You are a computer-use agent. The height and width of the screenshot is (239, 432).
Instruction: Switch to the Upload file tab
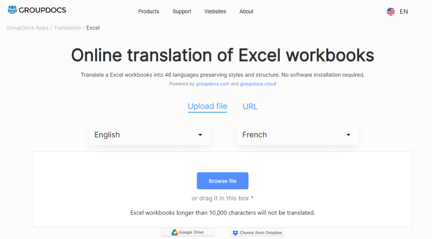click(207, 106)
